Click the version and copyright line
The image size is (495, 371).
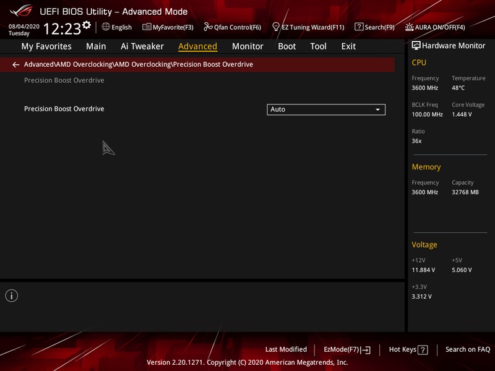click(247, 362)
